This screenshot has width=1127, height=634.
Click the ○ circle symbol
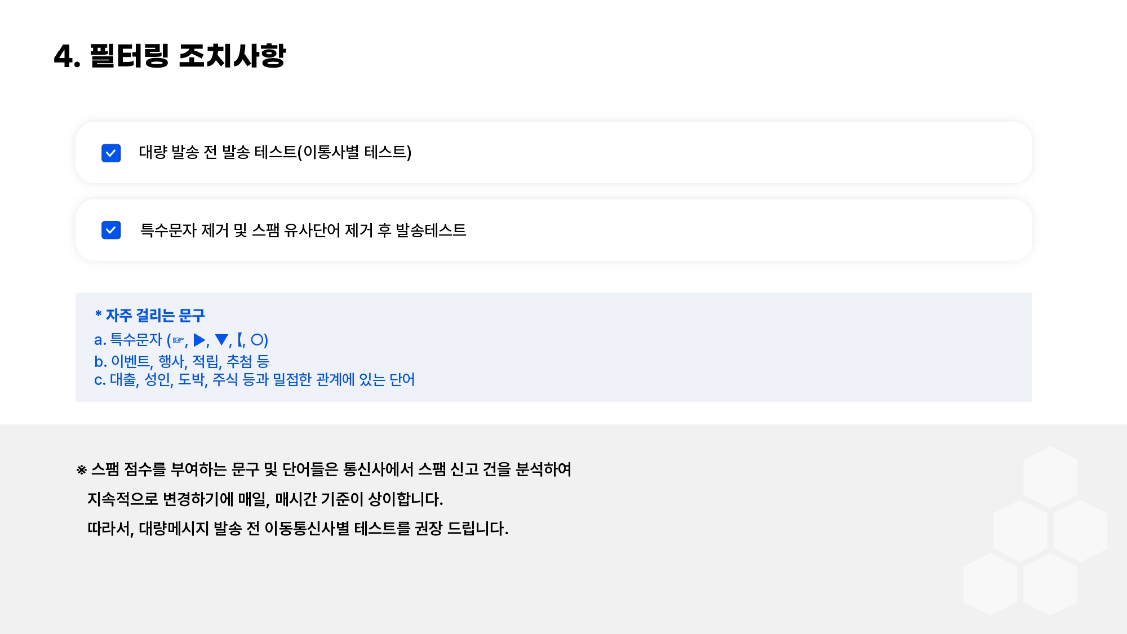point(257,340)
